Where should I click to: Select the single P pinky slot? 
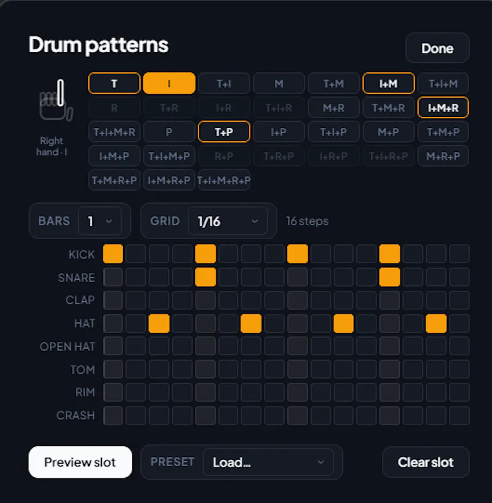point(169,132)
